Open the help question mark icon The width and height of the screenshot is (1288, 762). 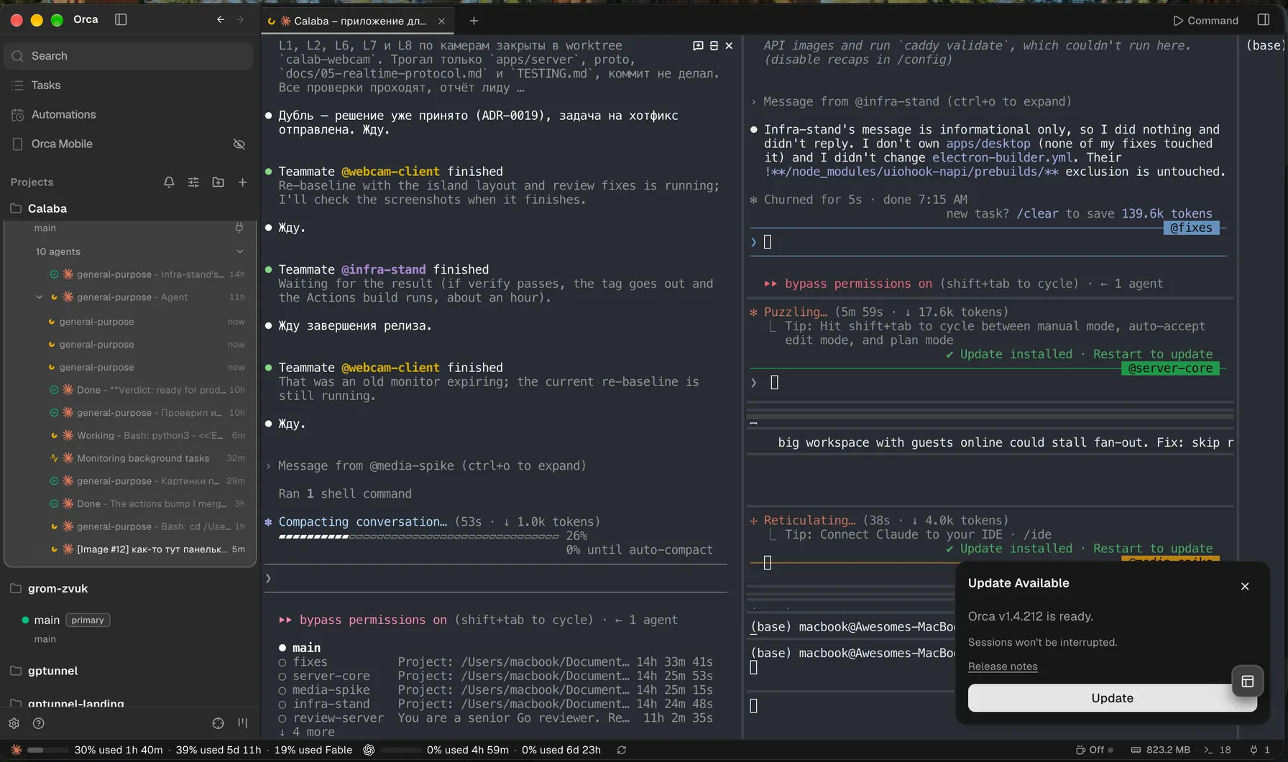click(39, 723)
